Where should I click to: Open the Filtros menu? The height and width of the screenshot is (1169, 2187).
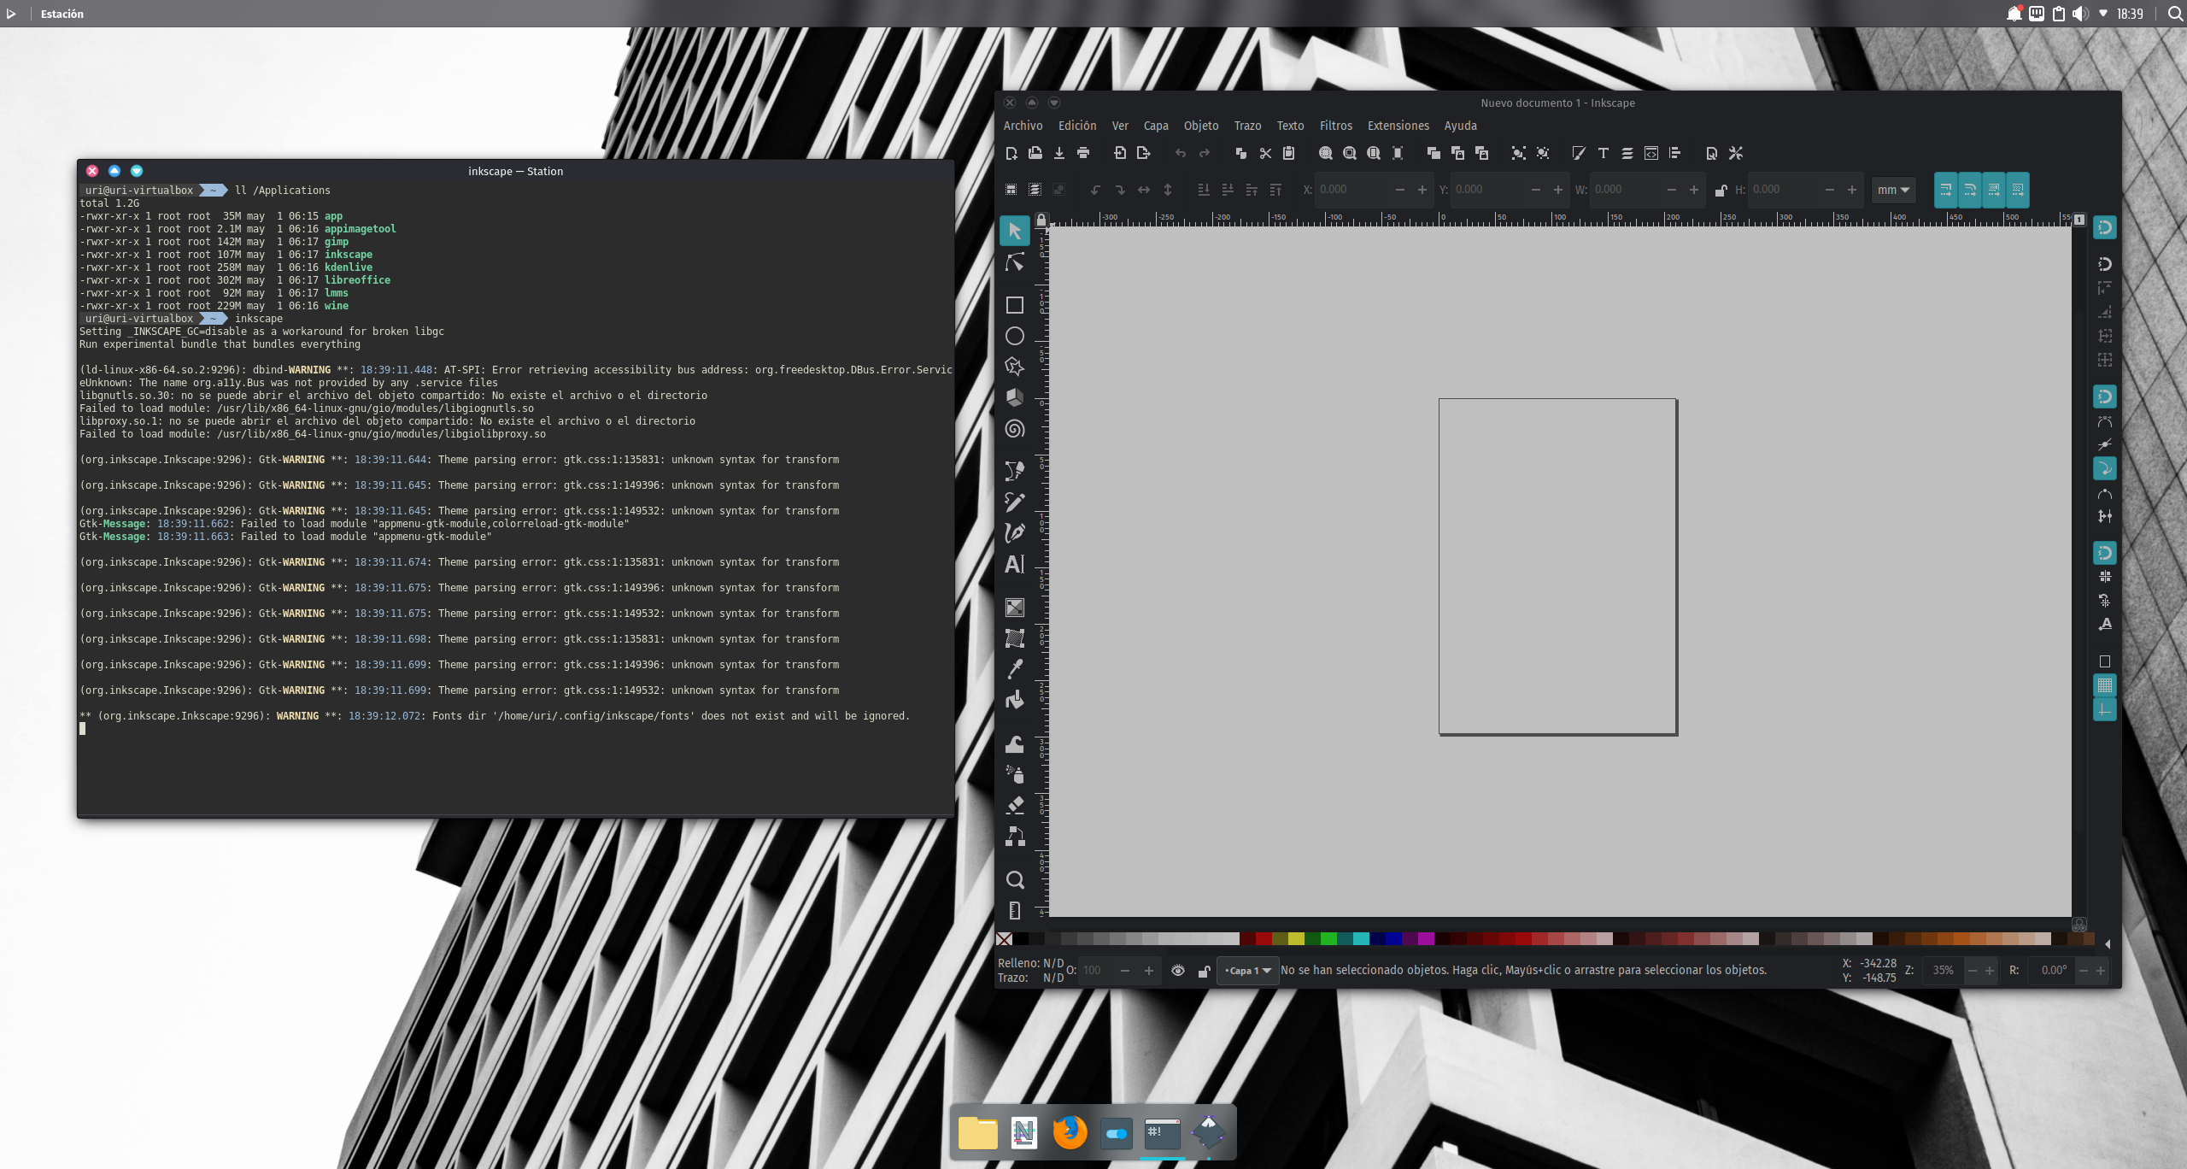coord(1335,126)
